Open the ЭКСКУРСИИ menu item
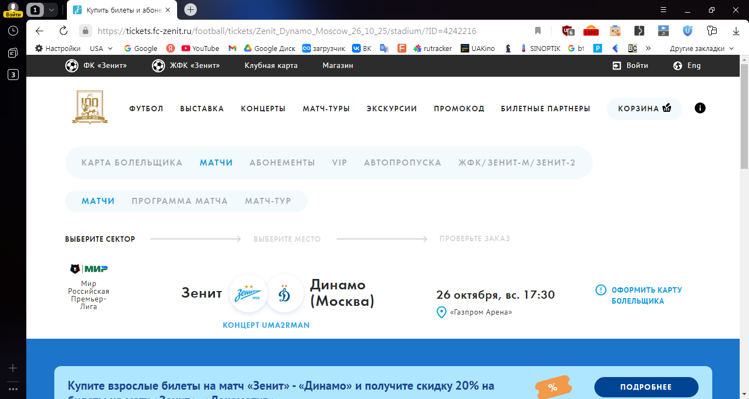749x399 pixels. pos(392,109)
